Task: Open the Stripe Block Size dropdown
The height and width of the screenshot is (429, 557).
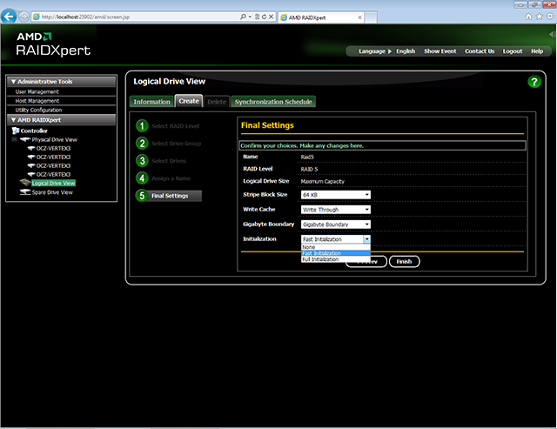Action: pos(336,195)
